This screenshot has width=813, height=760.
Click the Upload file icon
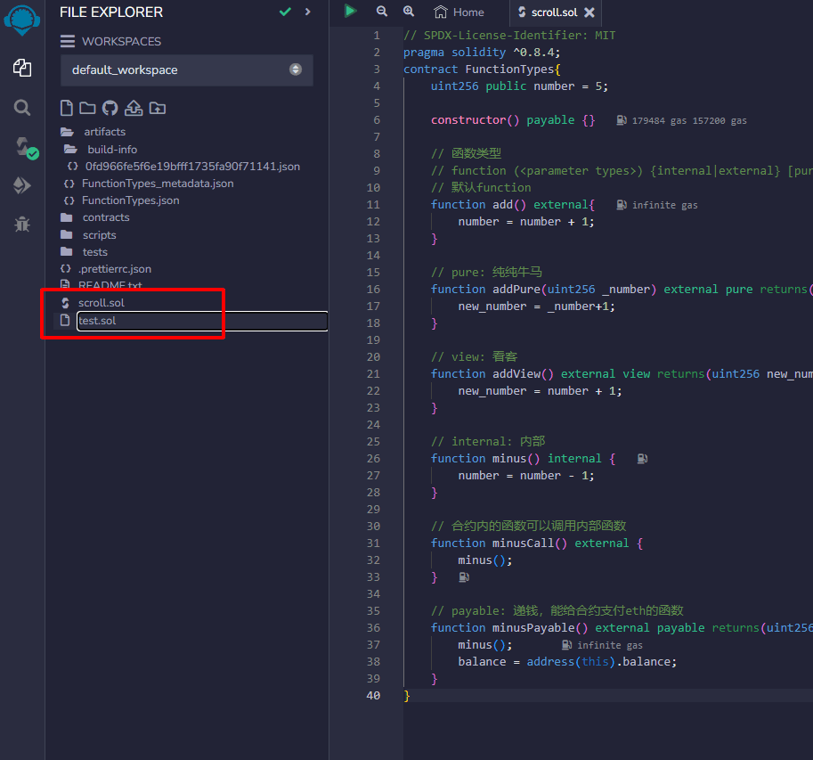[x=134, y=108]
